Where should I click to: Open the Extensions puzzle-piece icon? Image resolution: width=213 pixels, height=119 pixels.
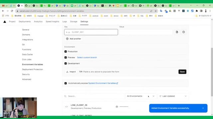coord(197,11)
